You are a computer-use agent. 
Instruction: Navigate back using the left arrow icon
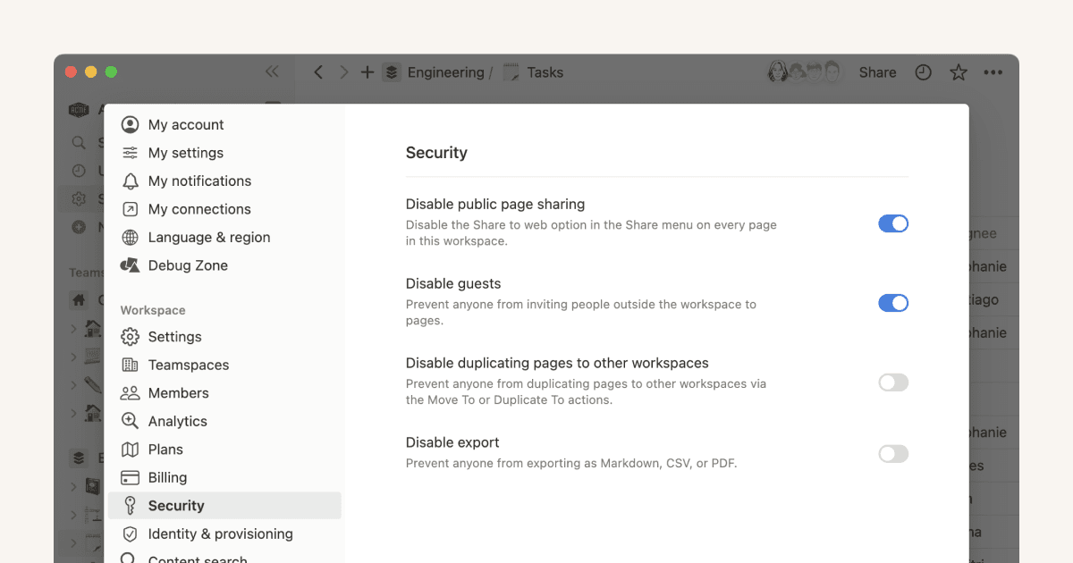tap(318, 72)
